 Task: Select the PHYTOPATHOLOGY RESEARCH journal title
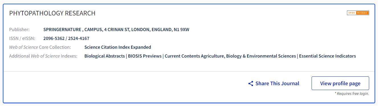(52, 13)
